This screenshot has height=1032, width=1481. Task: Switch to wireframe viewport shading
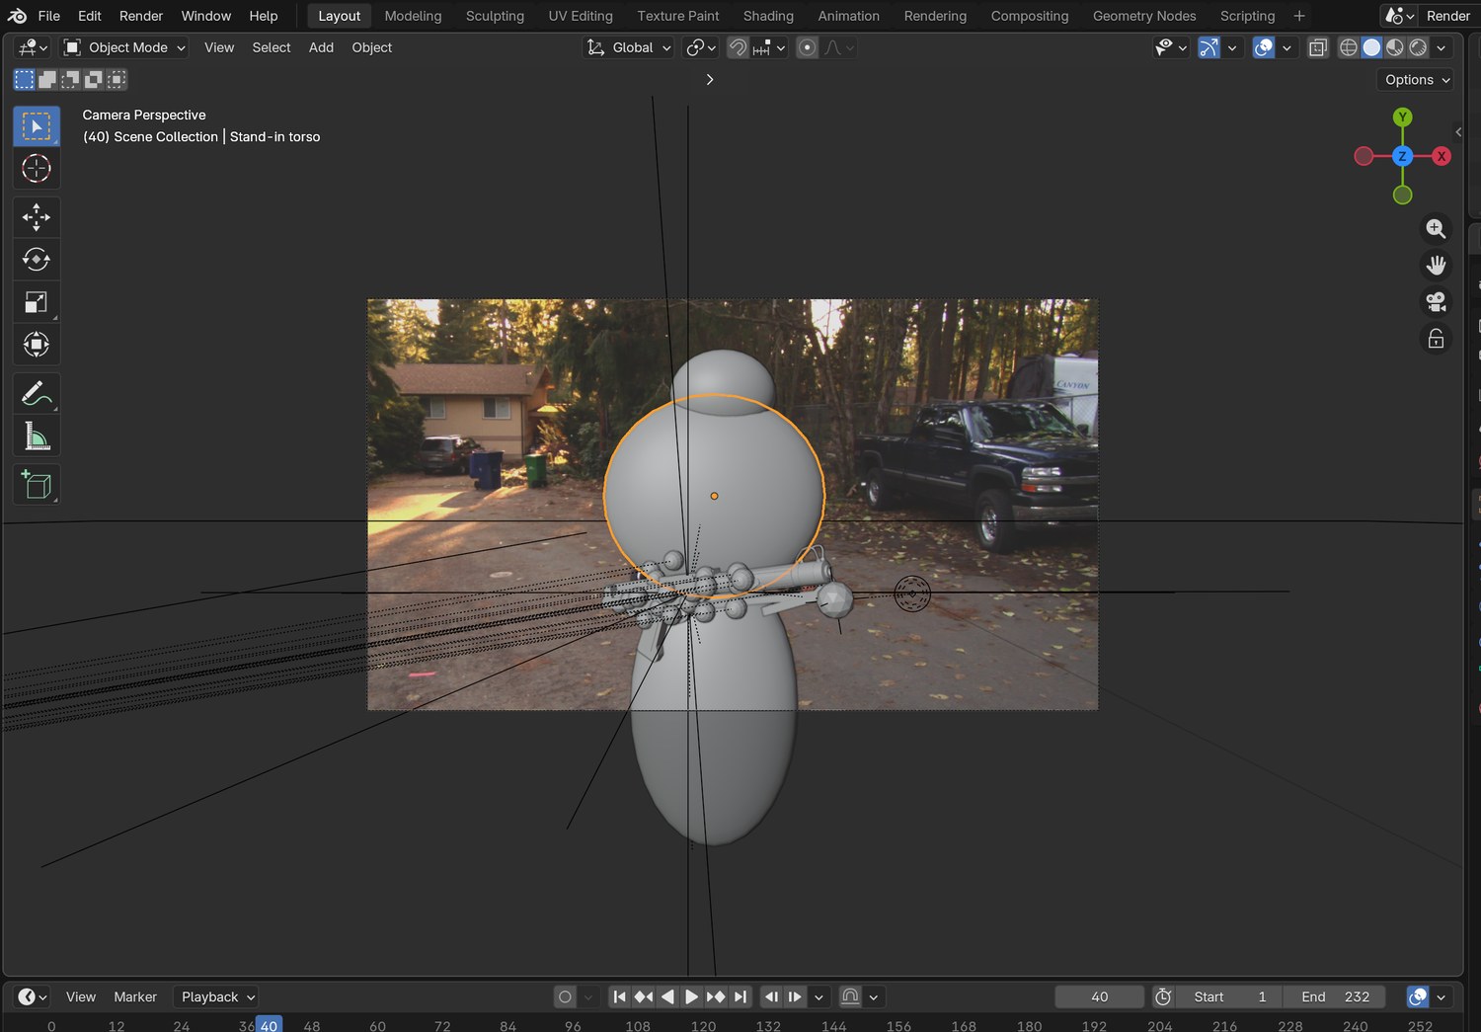[x=1348, y=47]
